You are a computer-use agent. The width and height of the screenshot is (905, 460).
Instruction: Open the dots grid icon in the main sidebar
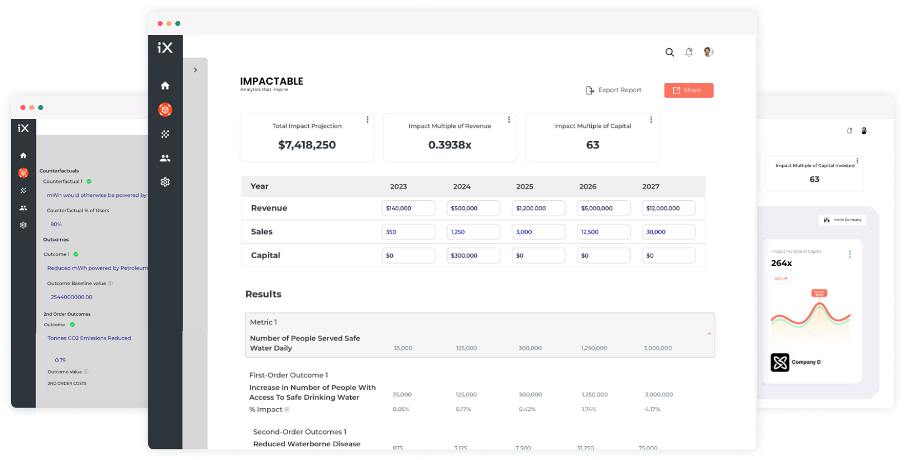tap(165, 134)
